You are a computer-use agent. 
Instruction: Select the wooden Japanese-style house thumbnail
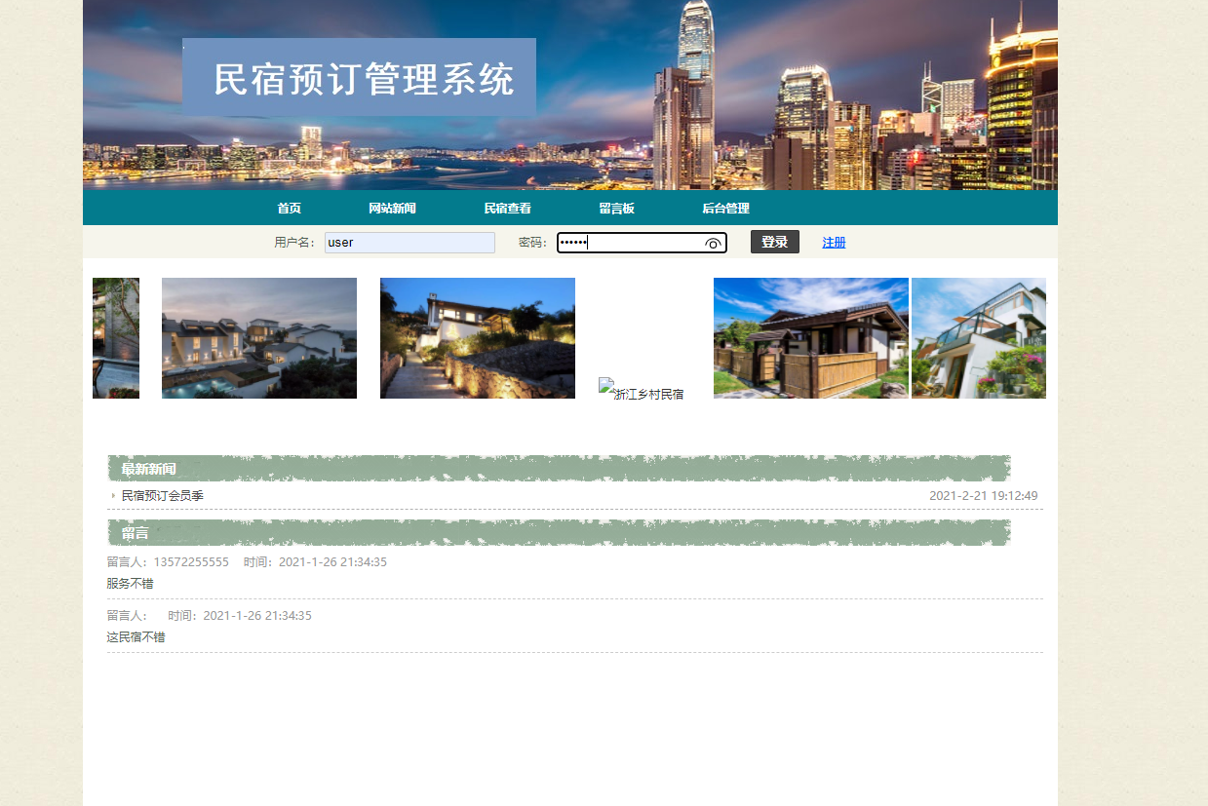pos(810,337)
